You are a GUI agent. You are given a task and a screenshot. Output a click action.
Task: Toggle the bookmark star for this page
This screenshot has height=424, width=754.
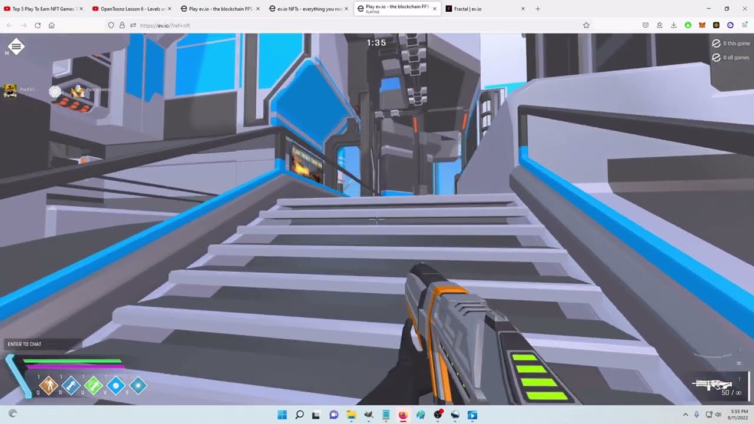[x=586, y=25]
